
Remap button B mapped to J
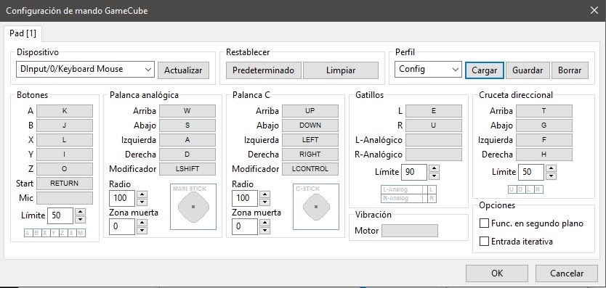tap(65, 126)
